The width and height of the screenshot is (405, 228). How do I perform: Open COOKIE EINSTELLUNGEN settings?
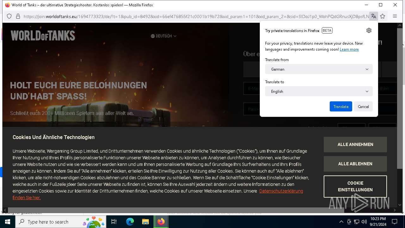point(355,186)
